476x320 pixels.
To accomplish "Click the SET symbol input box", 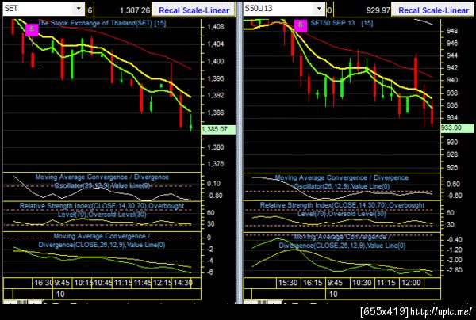I will coord(38,9).
